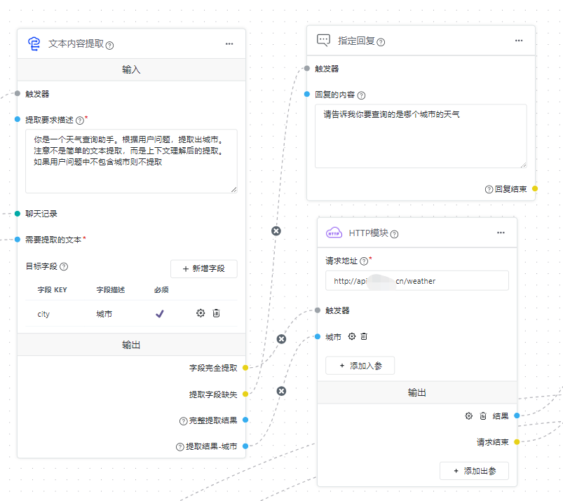The width and height of the screenshot is (563, 501).
Task: Click gear icon beside 城市 input in HTTP模块
Action: 352,336
